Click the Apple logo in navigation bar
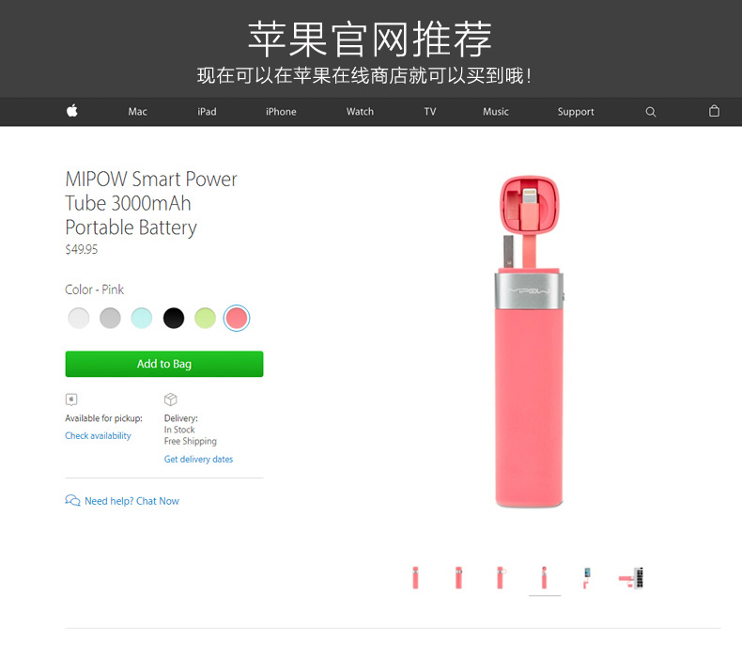This screenshot has width=742, height=658. coord(72,111)
